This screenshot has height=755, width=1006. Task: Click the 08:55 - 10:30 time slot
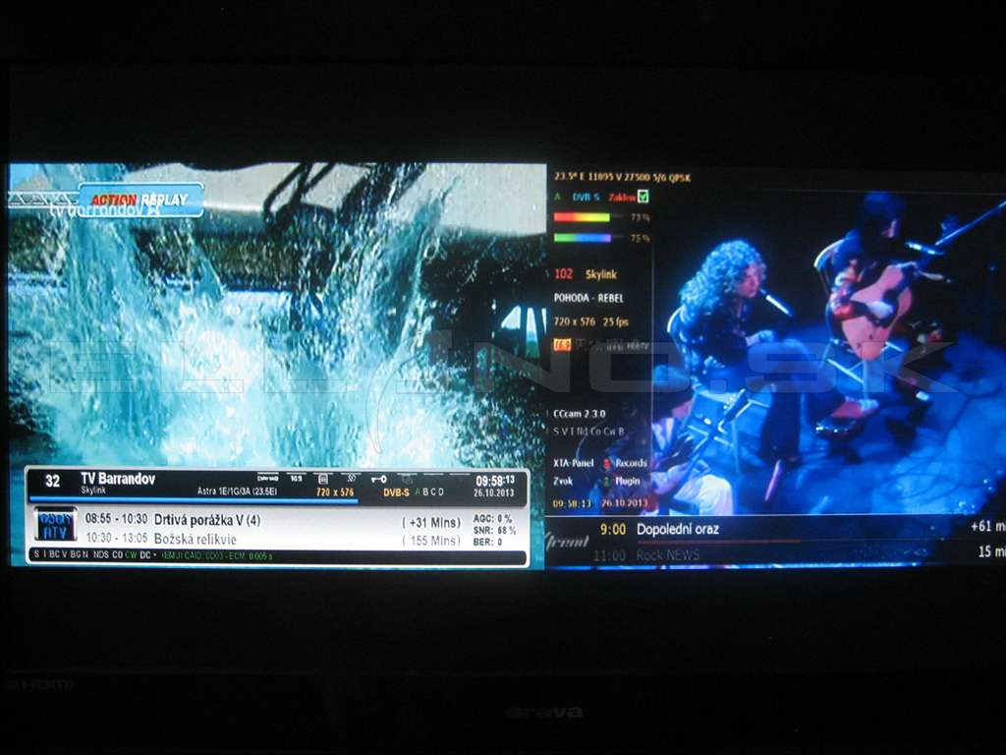[x=116, y=519]
